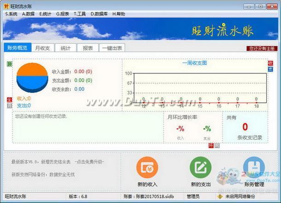Toggle the blue 支 expense series marker
Screen dimensions: 281x203
[270, 69]
